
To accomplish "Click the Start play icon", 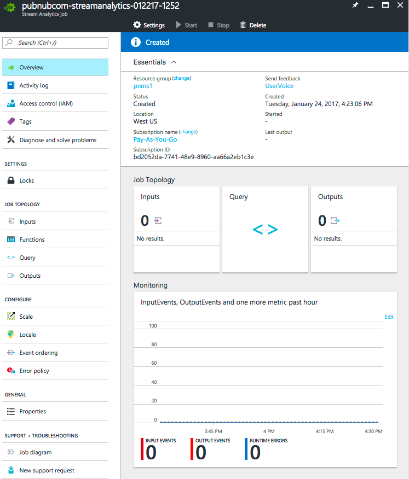I will (178, 25).
